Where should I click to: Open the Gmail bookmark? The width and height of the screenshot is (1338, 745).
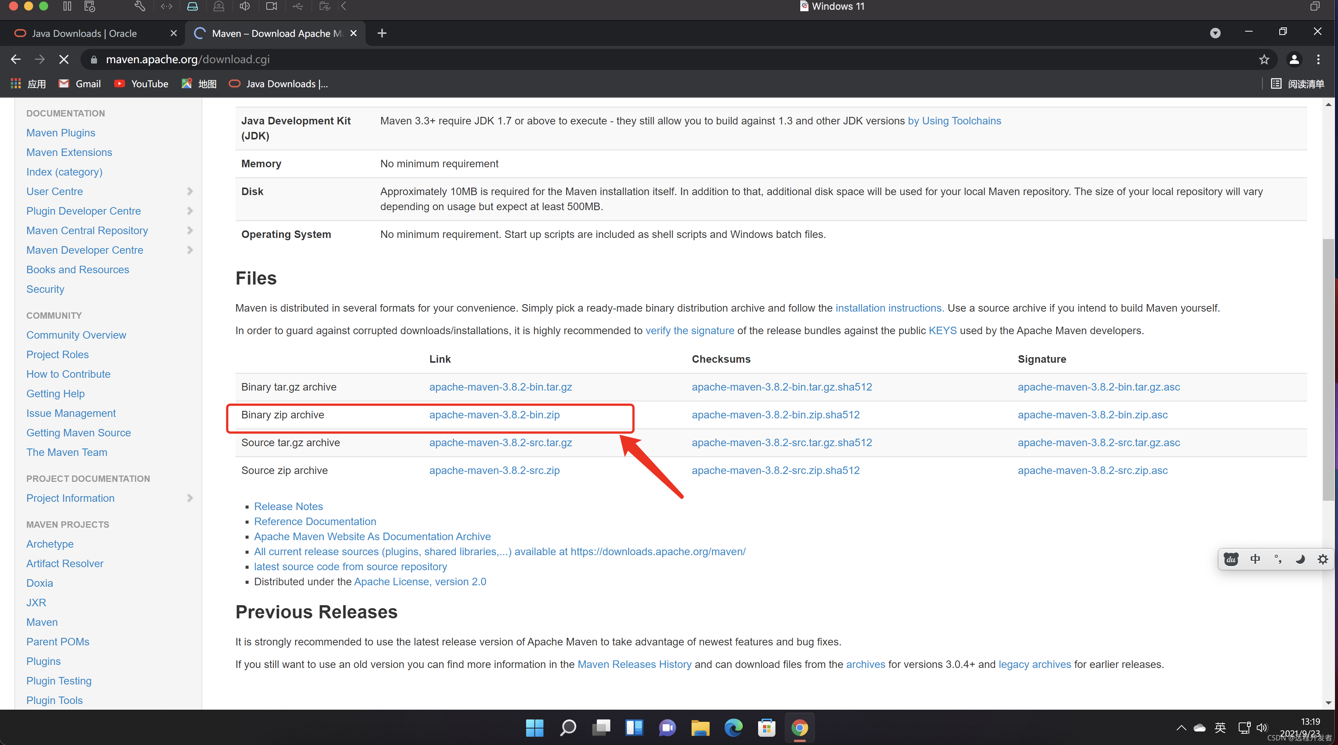point(80,83)
